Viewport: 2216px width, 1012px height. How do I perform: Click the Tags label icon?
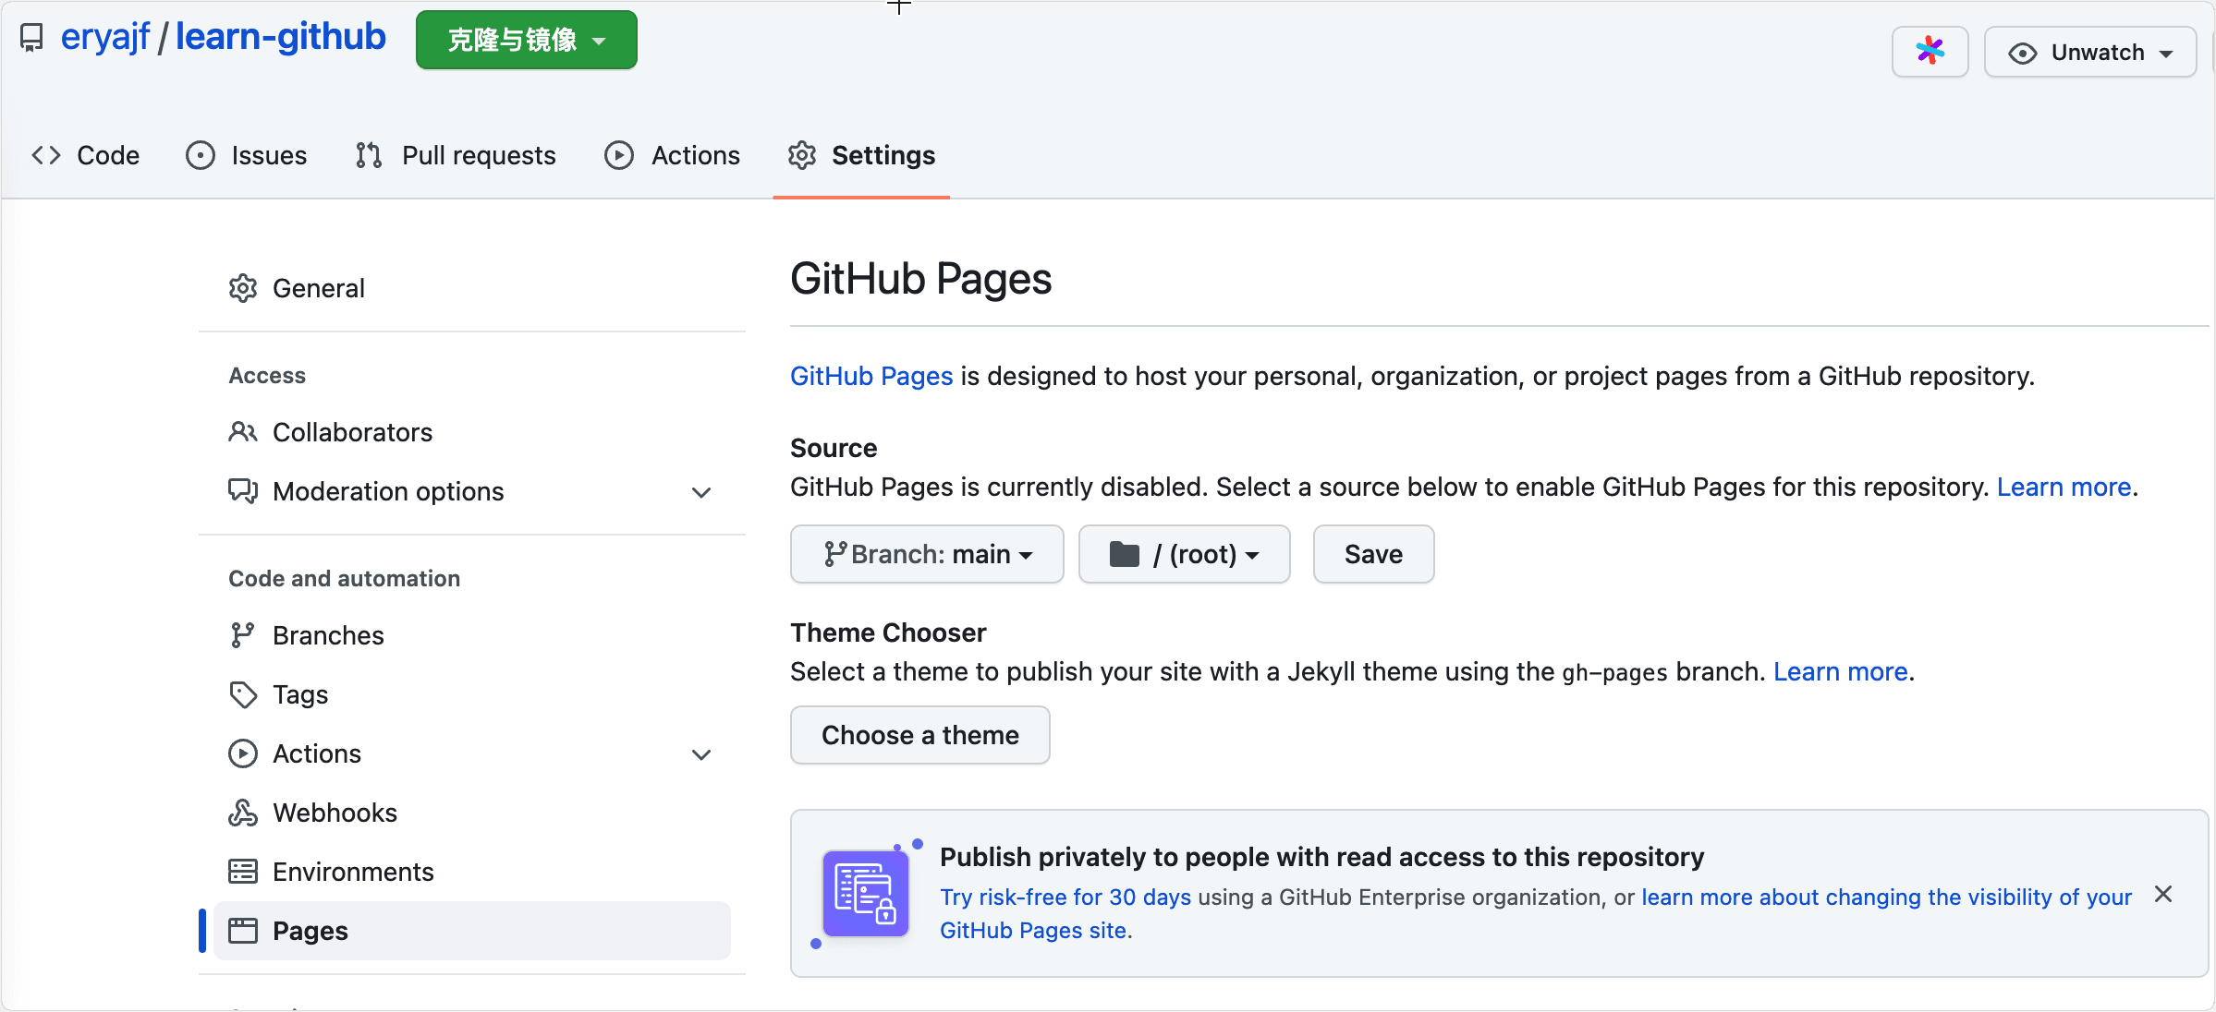[243, 694]
